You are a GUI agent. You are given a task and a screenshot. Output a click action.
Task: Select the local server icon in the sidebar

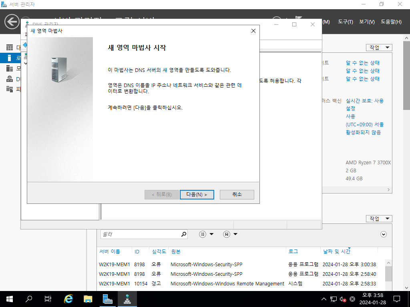pos(10,58)
